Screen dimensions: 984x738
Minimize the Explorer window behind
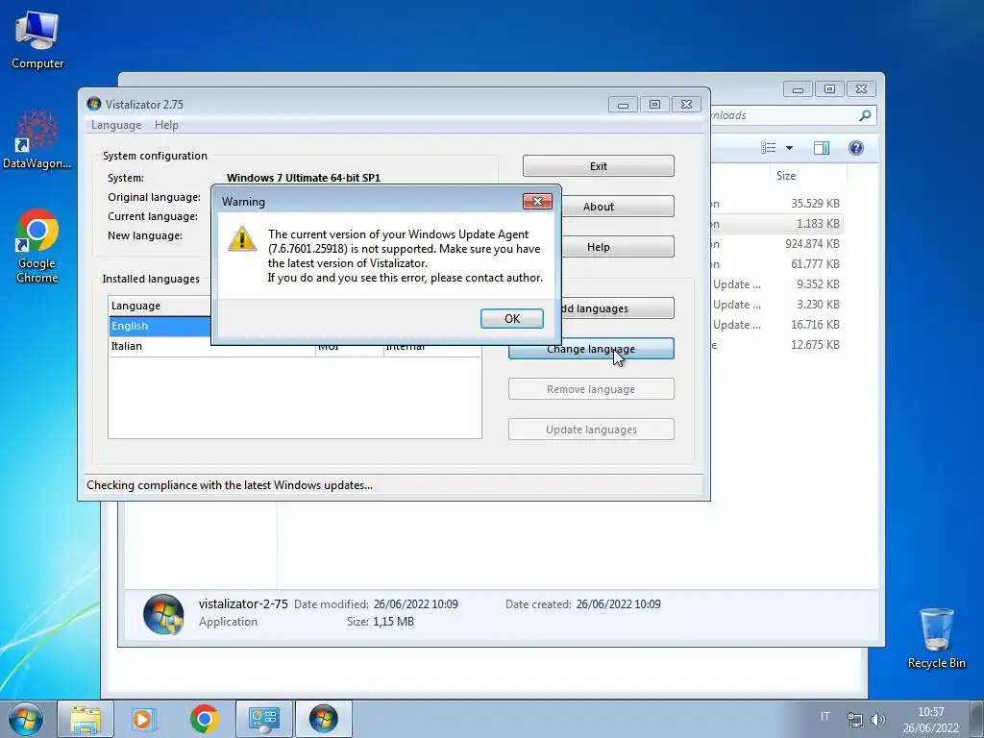click(x=798, y=89)
